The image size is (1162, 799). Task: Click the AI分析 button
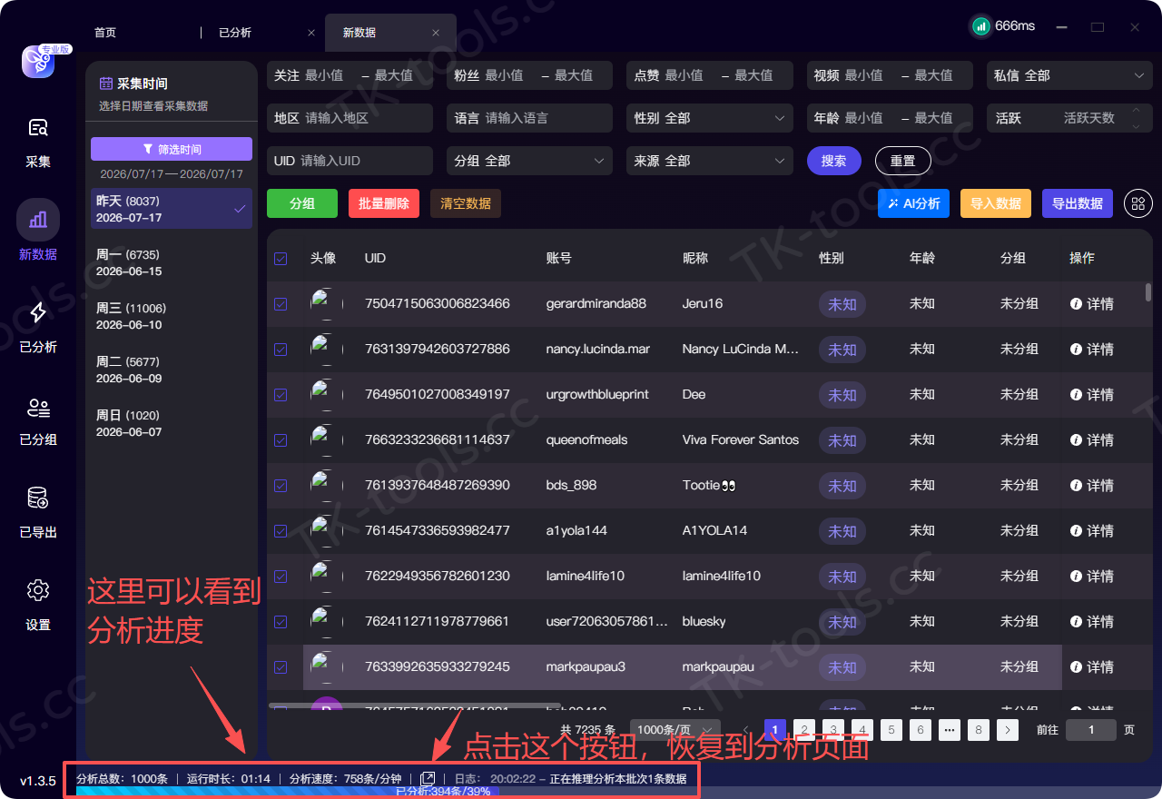913,203
